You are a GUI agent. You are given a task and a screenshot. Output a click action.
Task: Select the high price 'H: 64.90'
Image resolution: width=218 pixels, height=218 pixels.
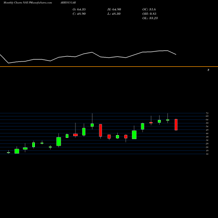point(114,10)
